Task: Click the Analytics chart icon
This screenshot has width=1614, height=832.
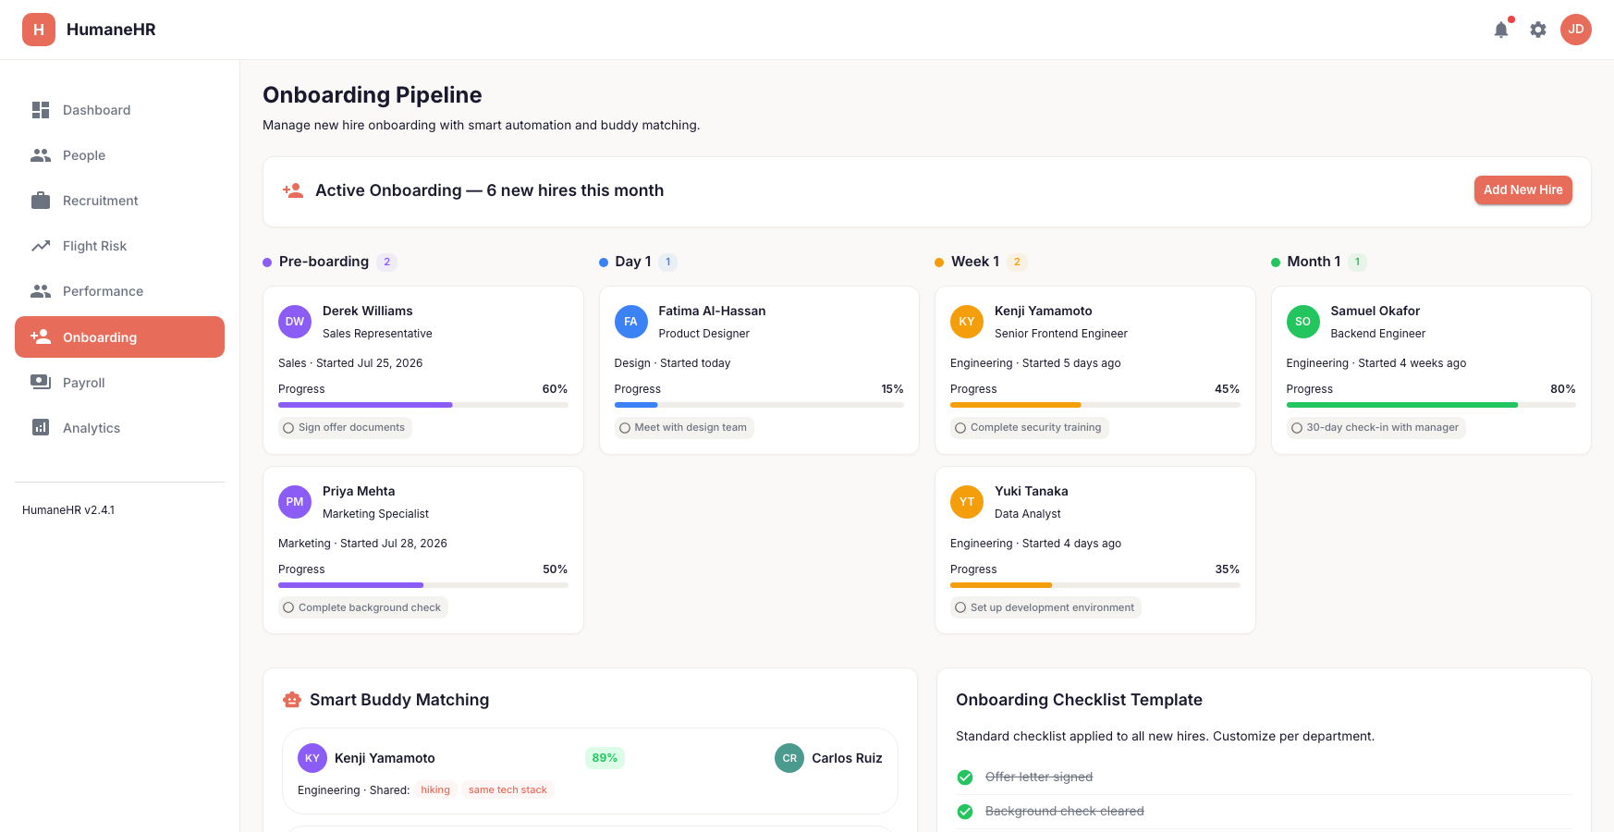Action: [x=41, y=427]
